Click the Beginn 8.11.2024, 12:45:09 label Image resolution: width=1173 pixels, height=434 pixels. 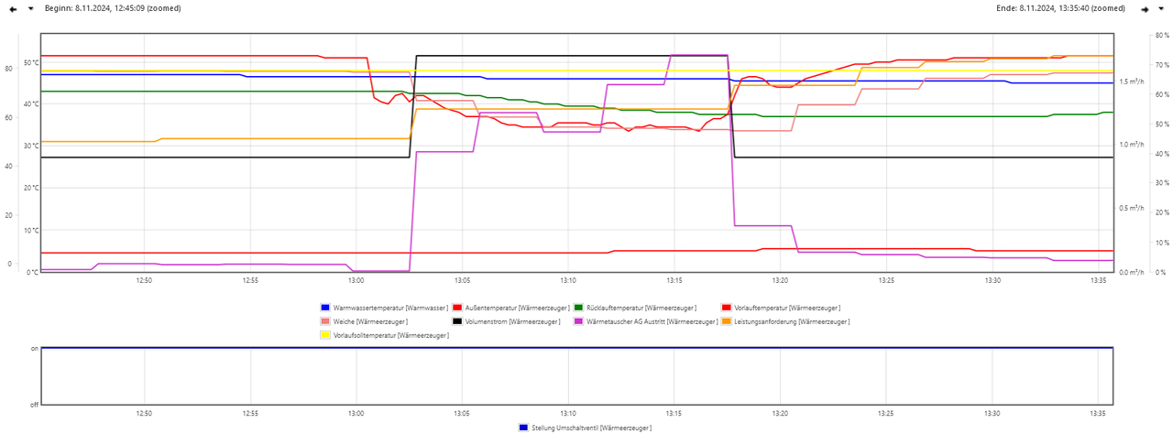pyautogui.click(x=112, y=8)
